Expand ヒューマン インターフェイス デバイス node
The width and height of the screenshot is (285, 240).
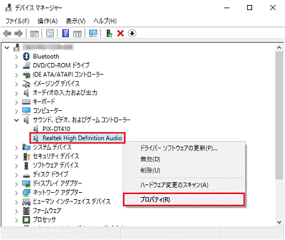point(16,202)
